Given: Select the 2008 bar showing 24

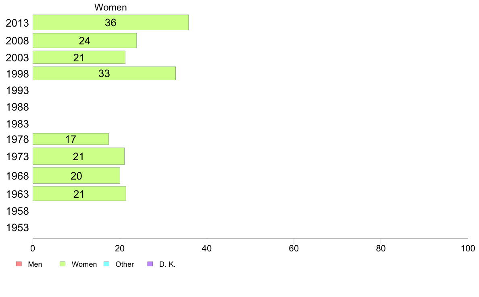Looking at the screenshot, I should 85,40.
